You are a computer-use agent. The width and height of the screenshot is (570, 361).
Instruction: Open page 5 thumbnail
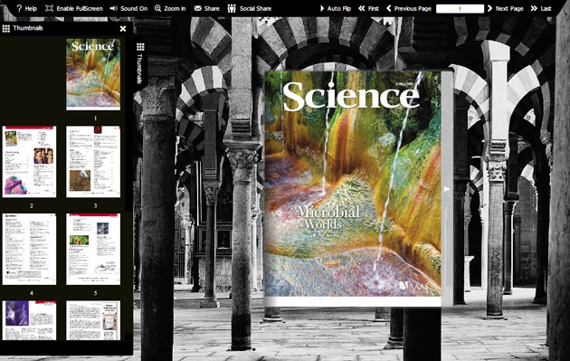click(x=93, y=249)
